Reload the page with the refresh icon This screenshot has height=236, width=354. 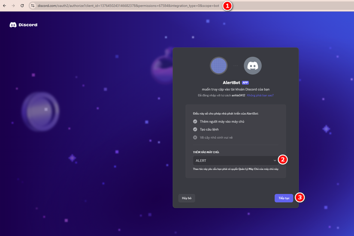[x=22, y=6]
